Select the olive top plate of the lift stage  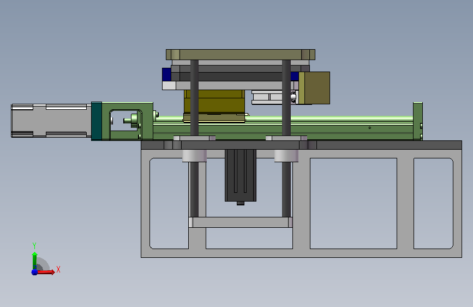[x=241, y=55]
